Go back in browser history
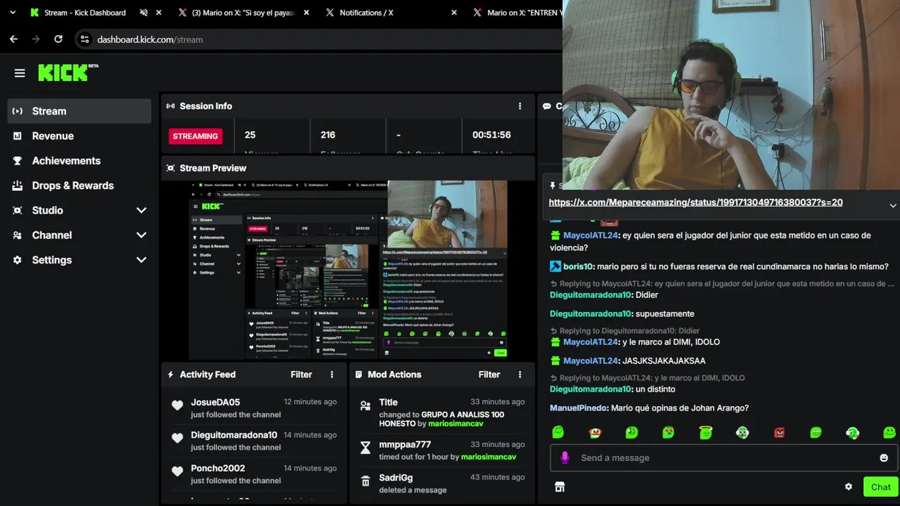The height and width of the screenshot is (506, 900). [13, 39]
